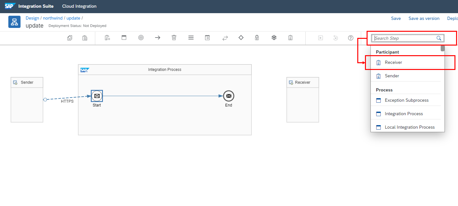Click the bidirectional connector arrow icon
Image resolution: width=458 pixels, height=206 pixels.
225,38
